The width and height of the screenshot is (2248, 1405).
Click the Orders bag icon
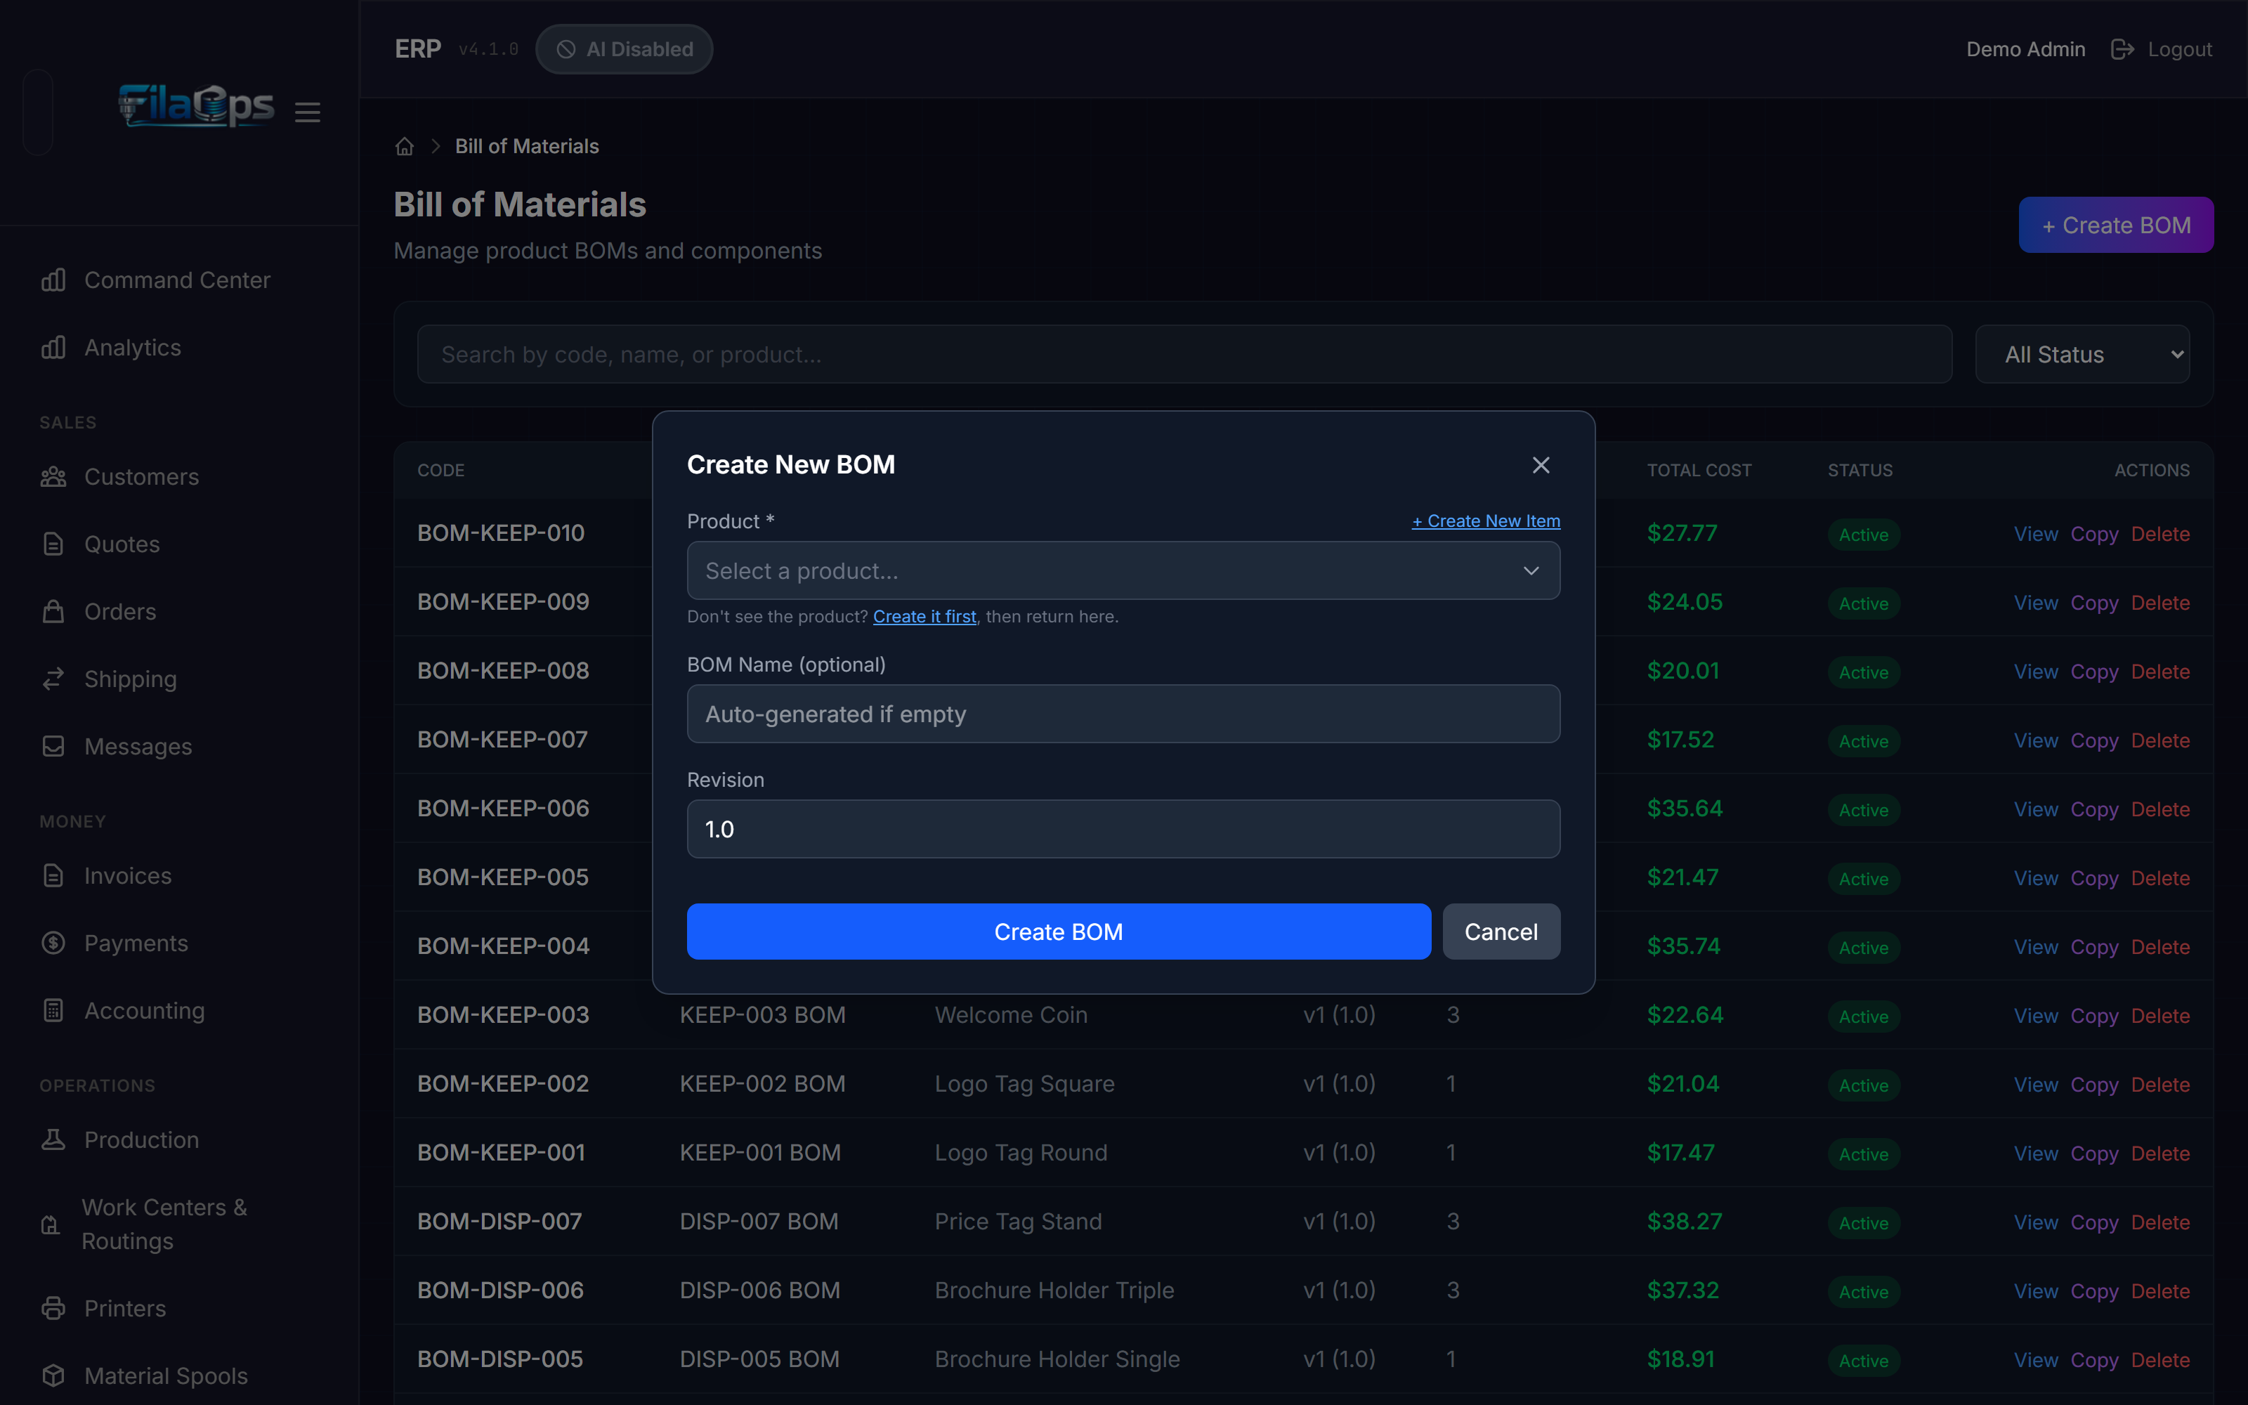pyautogui.click(x=54, y=611)
